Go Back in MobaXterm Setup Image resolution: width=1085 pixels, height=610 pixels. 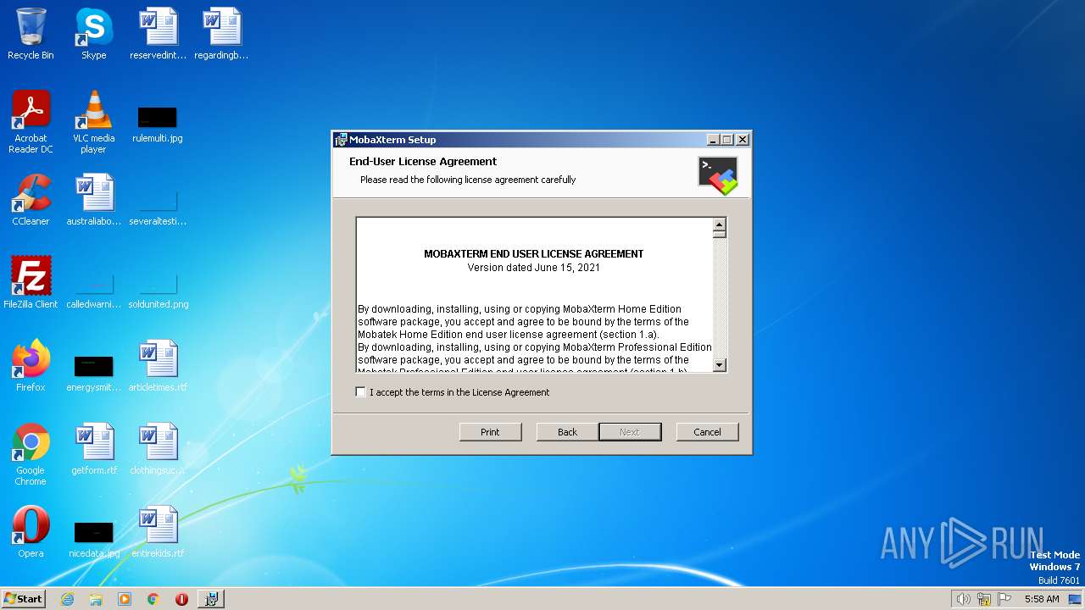[567, 432]
